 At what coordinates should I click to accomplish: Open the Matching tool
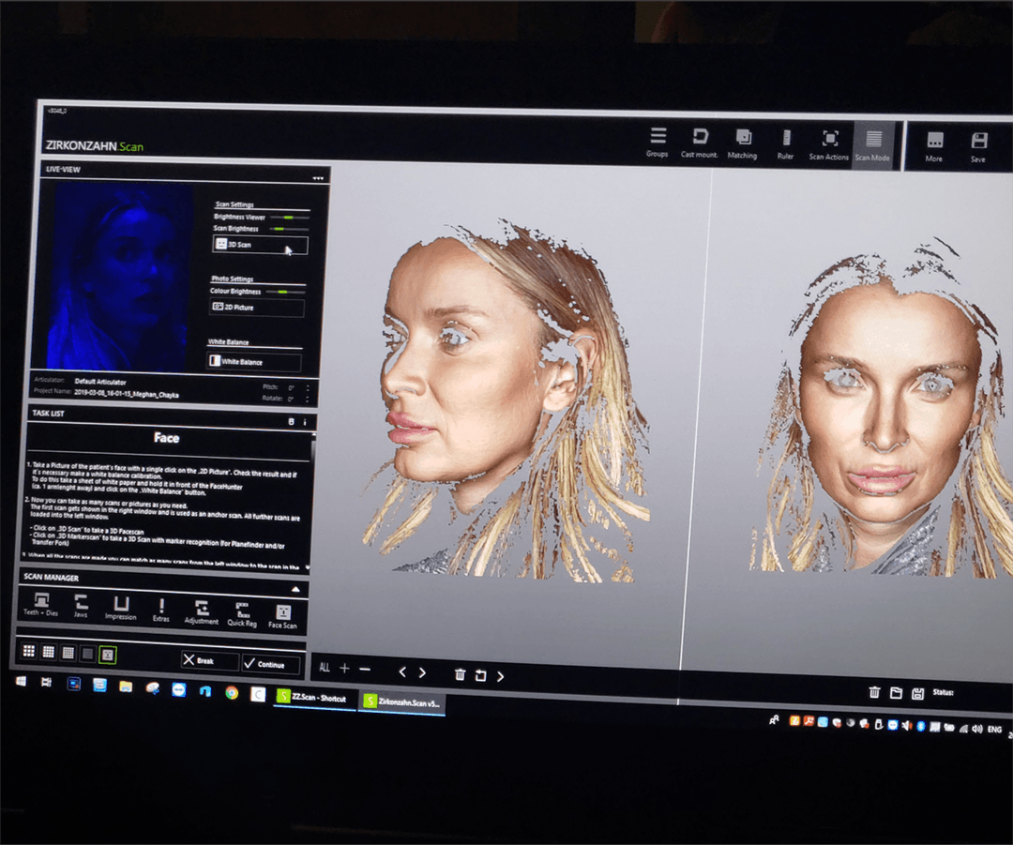click(x=742, y=143)
